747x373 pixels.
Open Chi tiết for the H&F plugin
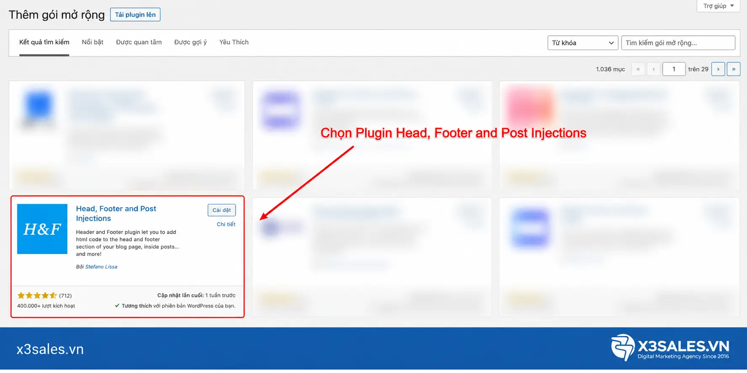[x=226, y=224]
